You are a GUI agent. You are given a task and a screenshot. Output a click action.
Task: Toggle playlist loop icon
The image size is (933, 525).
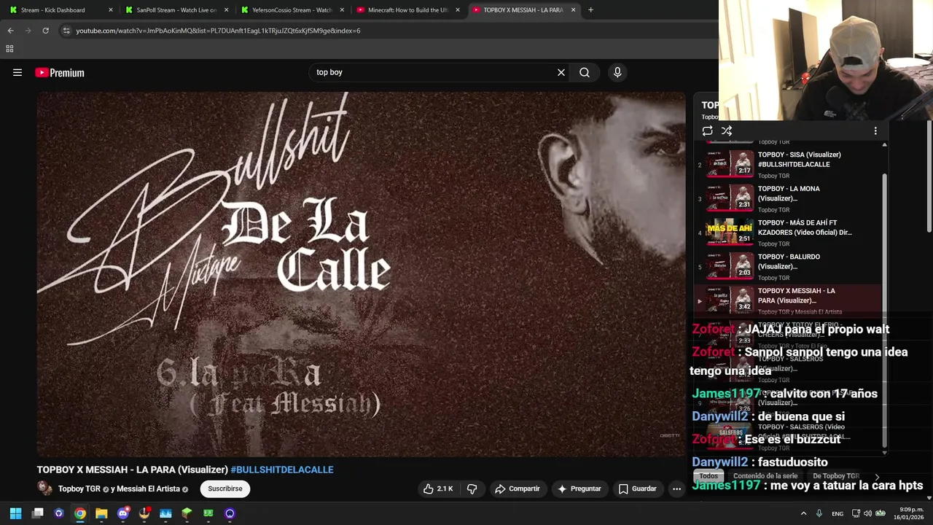coord(707,131)
